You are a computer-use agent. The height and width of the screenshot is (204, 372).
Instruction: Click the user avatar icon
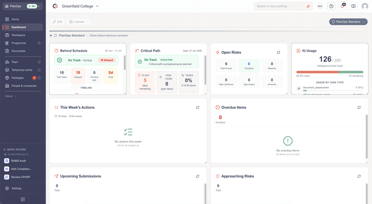365,6
